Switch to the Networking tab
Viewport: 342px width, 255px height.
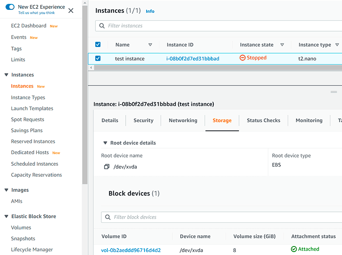(x=183, y=120)
